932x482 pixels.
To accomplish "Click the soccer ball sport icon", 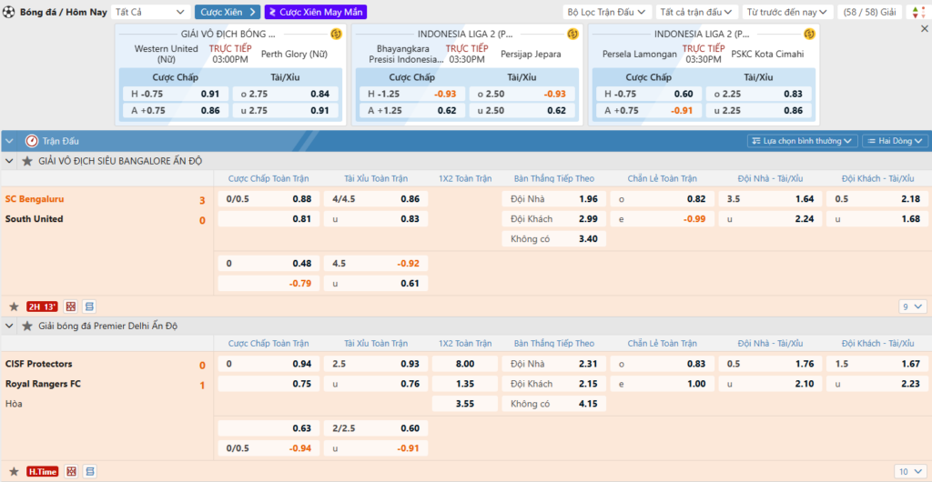I will pos(8,12).
